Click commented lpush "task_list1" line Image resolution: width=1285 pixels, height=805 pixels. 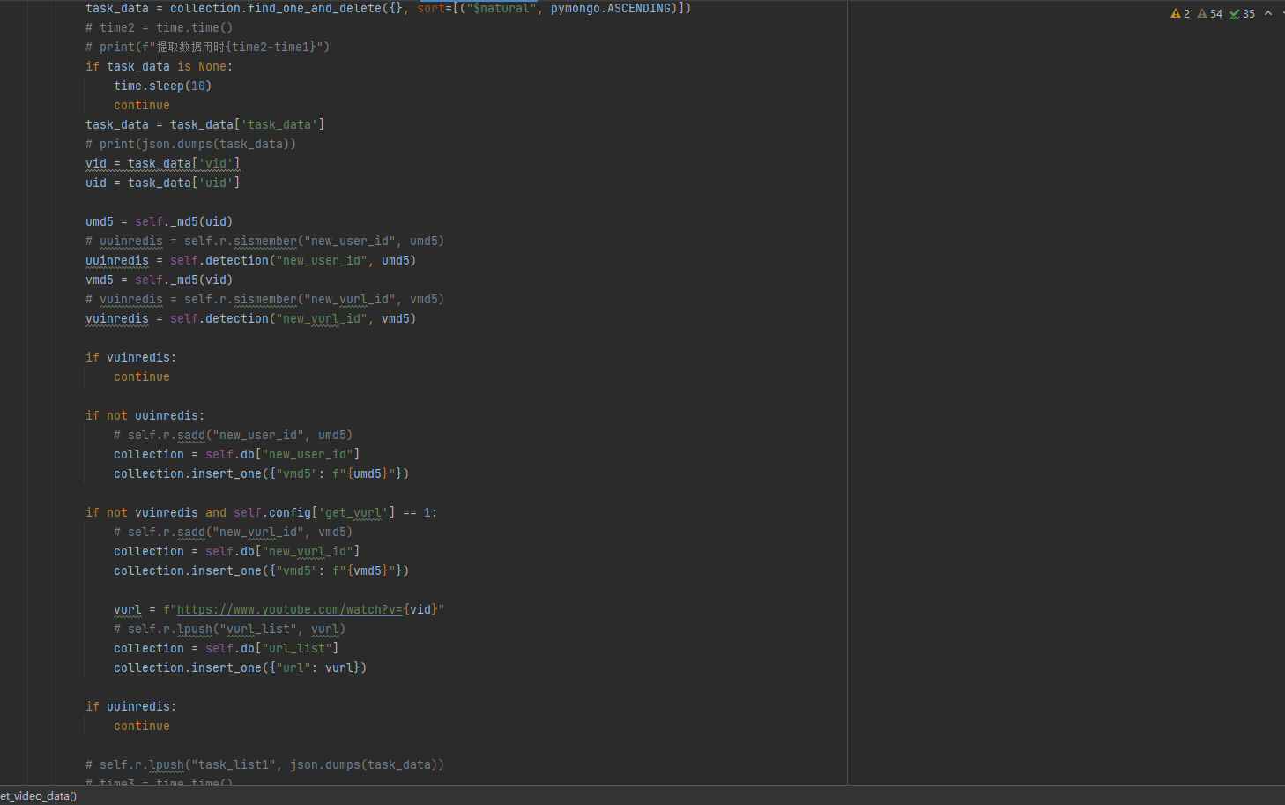(x=264, y=764)
